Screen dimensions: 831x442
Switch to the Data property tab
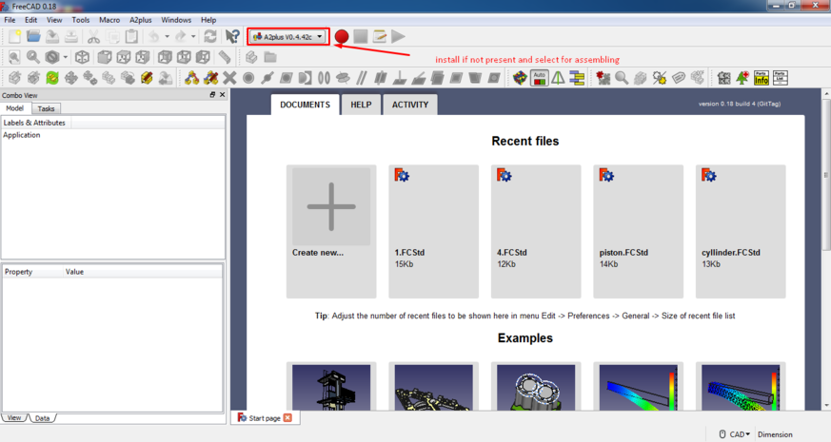click(x=42, y=418)
